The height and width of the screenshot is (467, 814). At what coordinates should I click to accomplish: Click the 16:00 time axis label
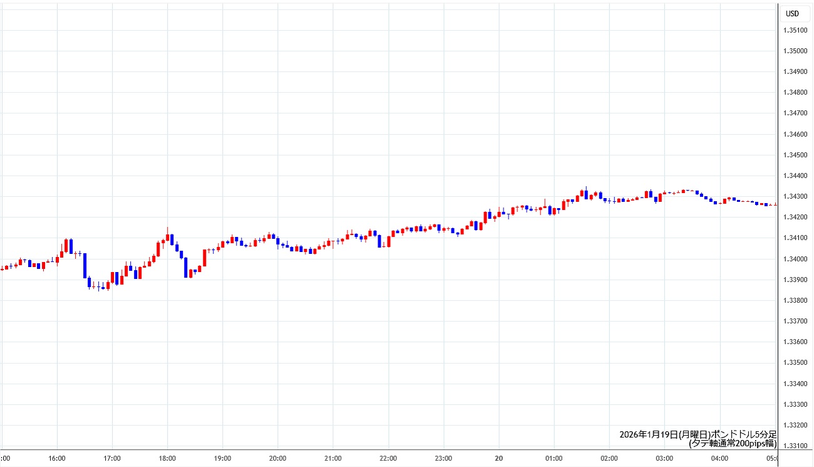coord(57,458)
